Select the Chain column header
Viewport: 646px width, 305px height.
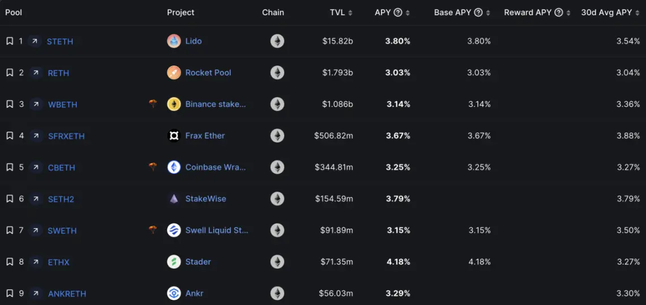pos(273,12)
